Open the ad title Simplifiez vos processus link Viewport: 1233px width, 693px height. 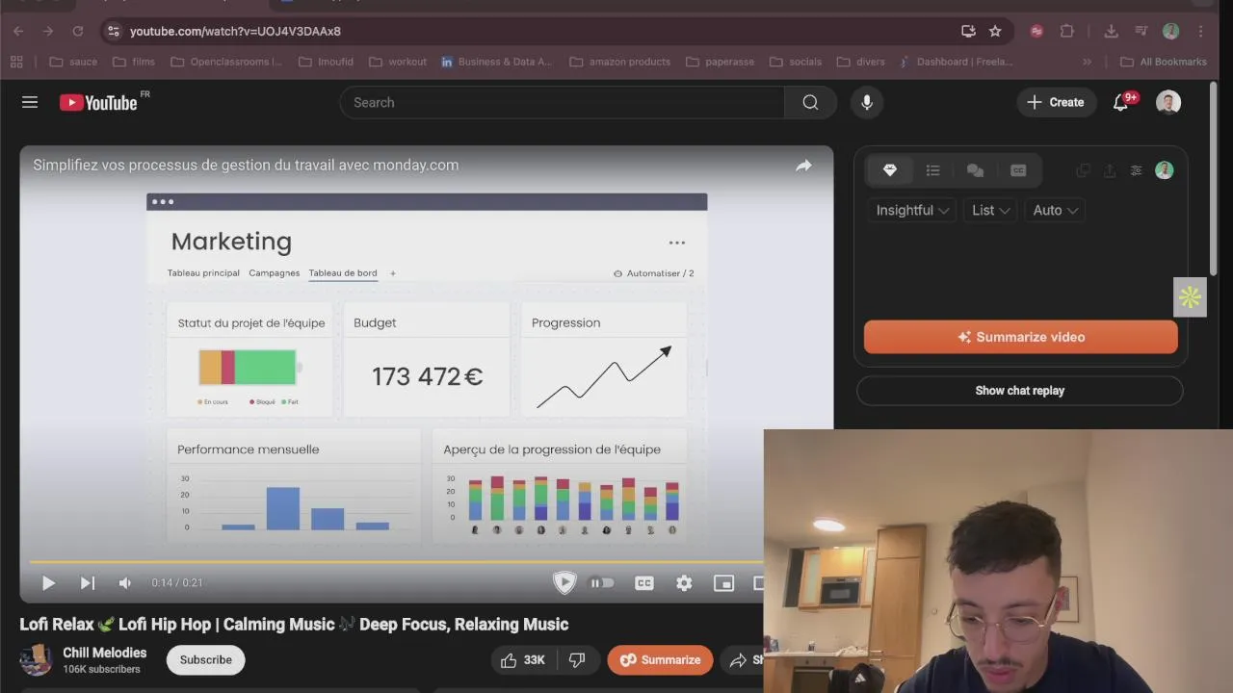[x=246, y=165]
